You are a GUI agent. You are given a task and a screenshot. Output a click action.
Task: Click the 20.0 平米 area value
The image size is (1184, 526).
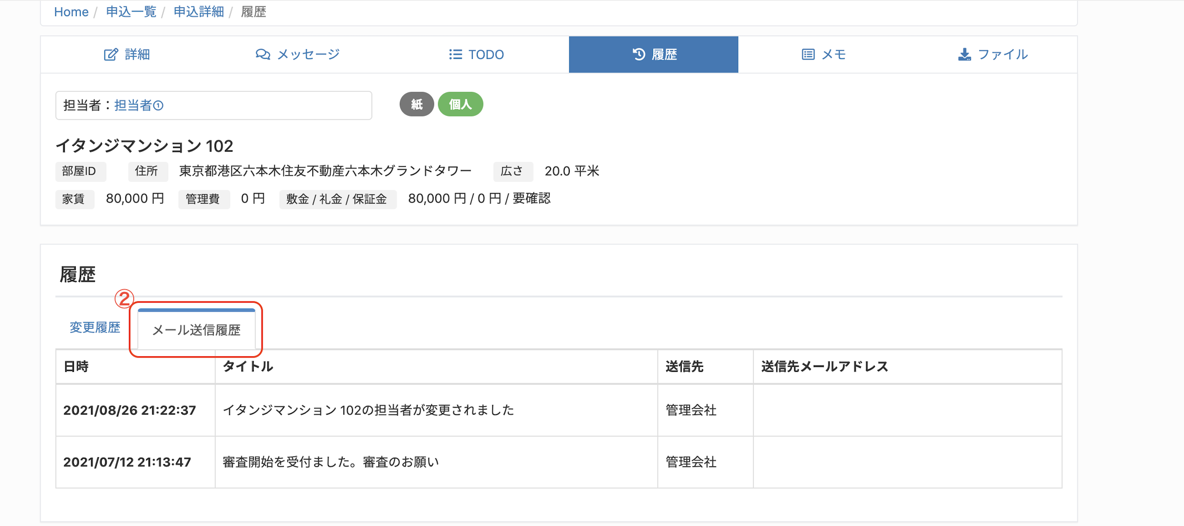[x=572, y=171]
